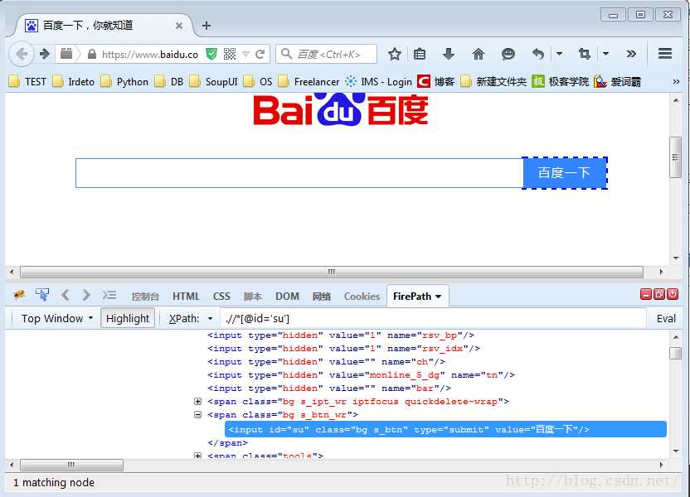The image size is (690, 497).
Task: Click the page vertical scrollbar thumb
Action: [x=675, y=157]
